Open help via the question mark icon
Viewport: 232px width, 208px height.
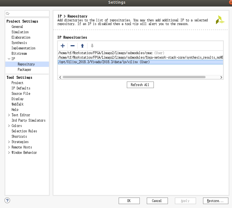pyautogui.click(x=7, y=200)
